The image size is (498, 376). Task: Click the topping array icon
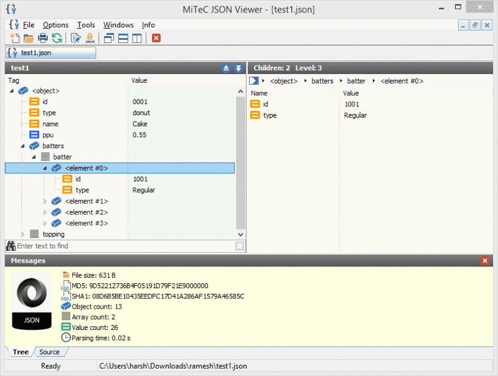pyautogui.click(x=34, y=234)
